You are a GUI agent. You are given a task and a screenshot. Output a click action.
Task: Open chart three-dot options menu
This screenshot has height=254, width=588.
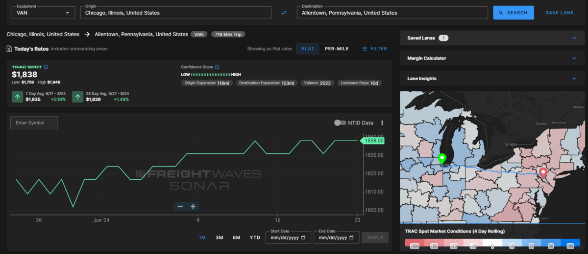pyautogui.click(x=382, y=123)
